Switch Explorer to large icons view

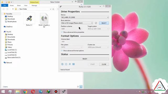pos(81,87)
